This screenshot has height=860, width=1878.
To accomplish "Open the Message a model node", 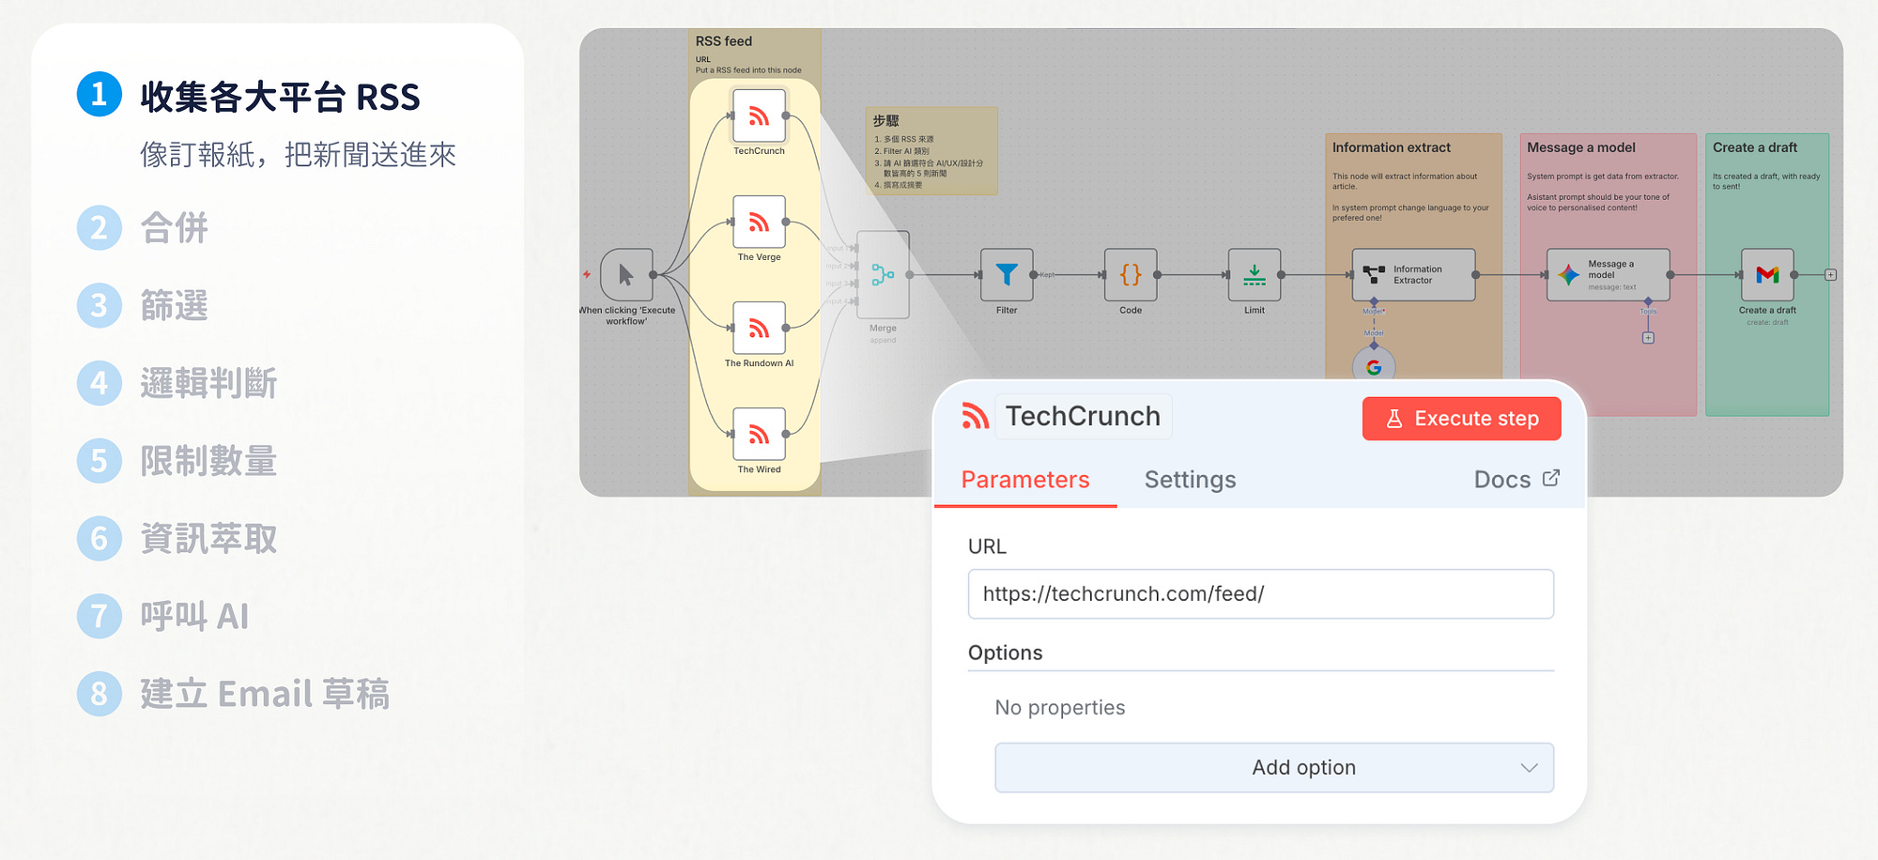I will click(x=1609, y=274).
